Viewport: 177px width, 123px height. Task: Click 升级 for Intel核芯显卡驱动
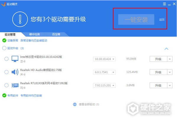(x=158, y=59)
